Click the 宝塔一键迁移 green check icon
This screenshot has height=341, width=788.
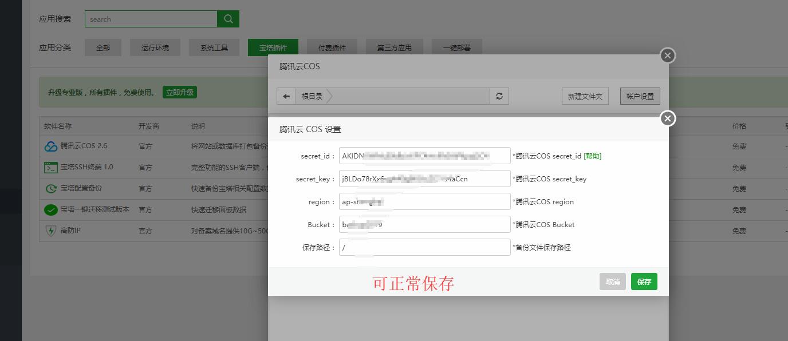[51, 209]
